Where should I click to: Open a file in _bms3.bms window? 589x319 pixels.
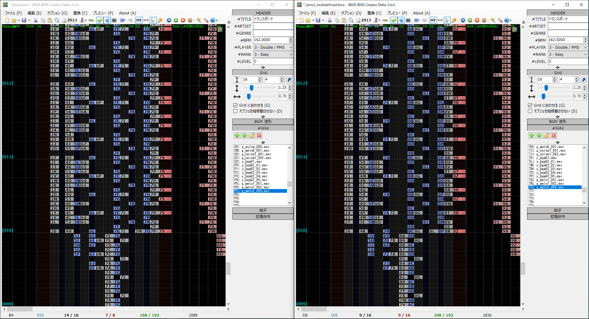[14, 20]
